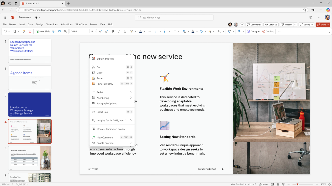This screenshot has height=186, width=332.
Task: Open Copilot from the ribbon
Action: tap(268, 31)
